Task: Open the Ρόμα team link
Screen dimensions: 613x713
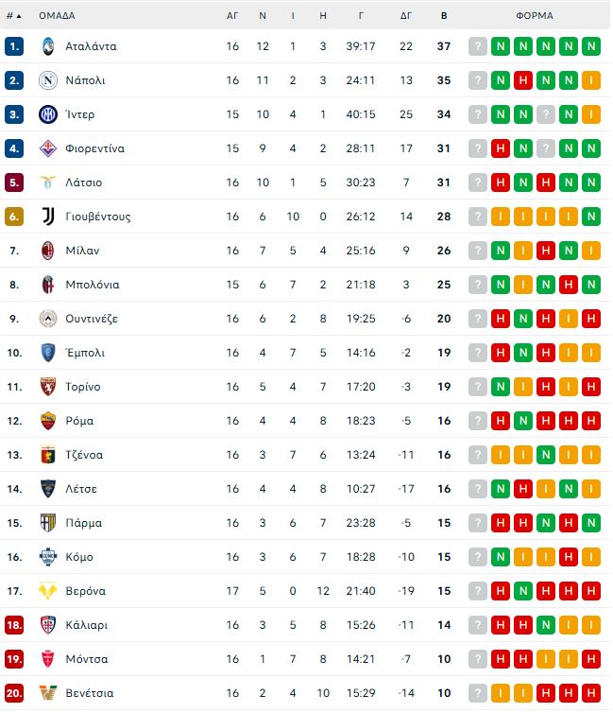Action: click(80, 421)
